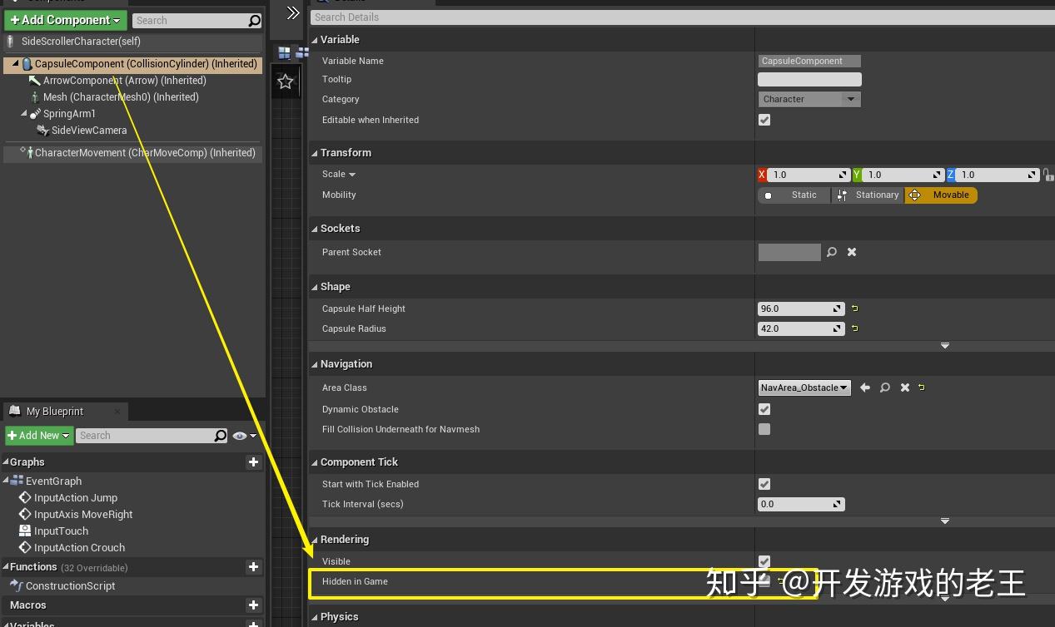The height and width of the screenshot is (627, 1055).
Task: Select SpringArm1 in component tree
Action: (69, 114)
